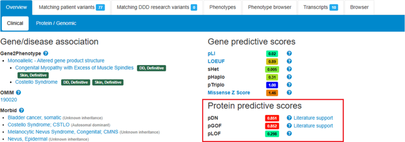The height and width of the screenshot is (142, 405).
Task: Click the blue pTriplo 1.00 badge
Action: pos(272,85)
